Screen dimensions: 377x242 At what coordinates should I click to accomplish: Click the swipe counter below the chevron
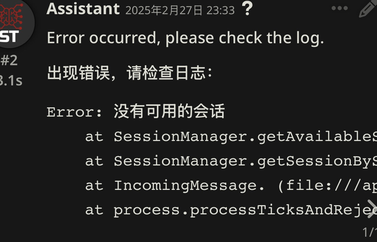[370, 232]
